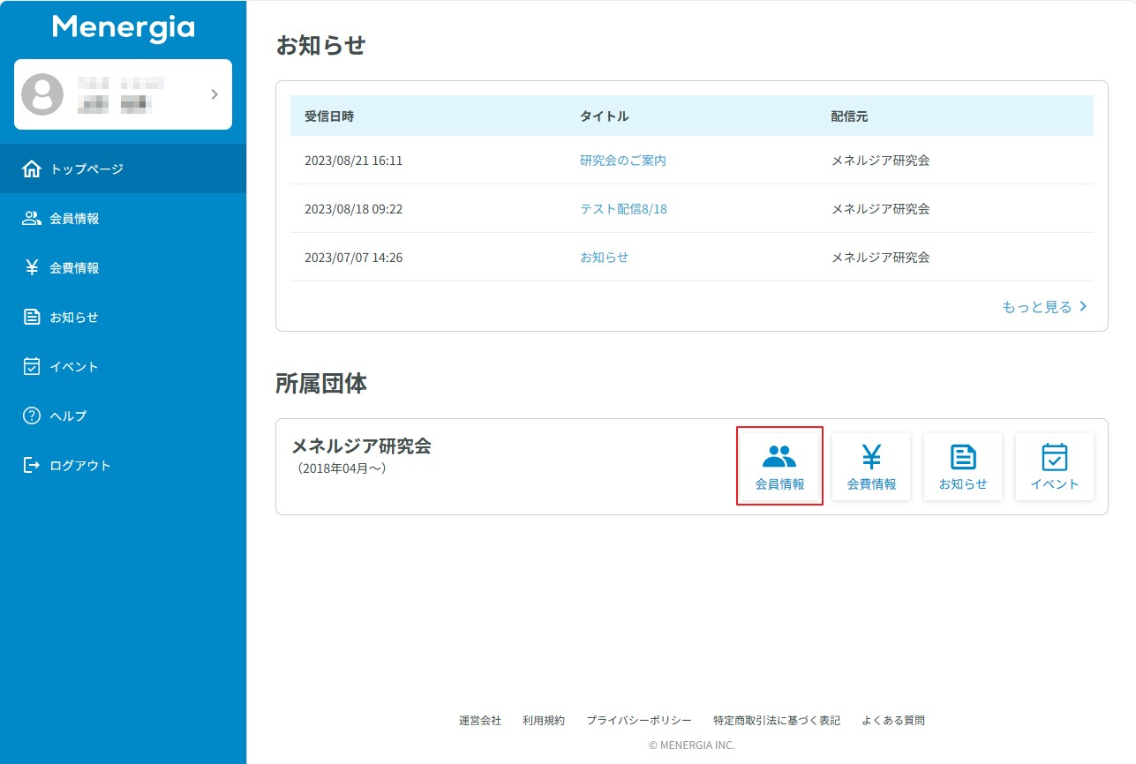This screenshot has width=1136, height=764.
Task: Click the sidebar 会員情報 people icon
Action: 32,218
